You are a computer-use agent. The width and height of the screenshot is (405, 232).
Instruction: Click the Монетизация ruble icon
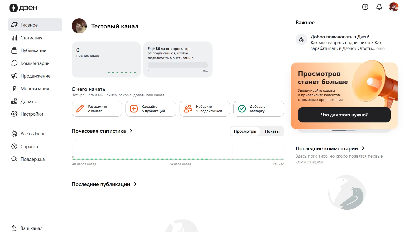click(14, 89)
